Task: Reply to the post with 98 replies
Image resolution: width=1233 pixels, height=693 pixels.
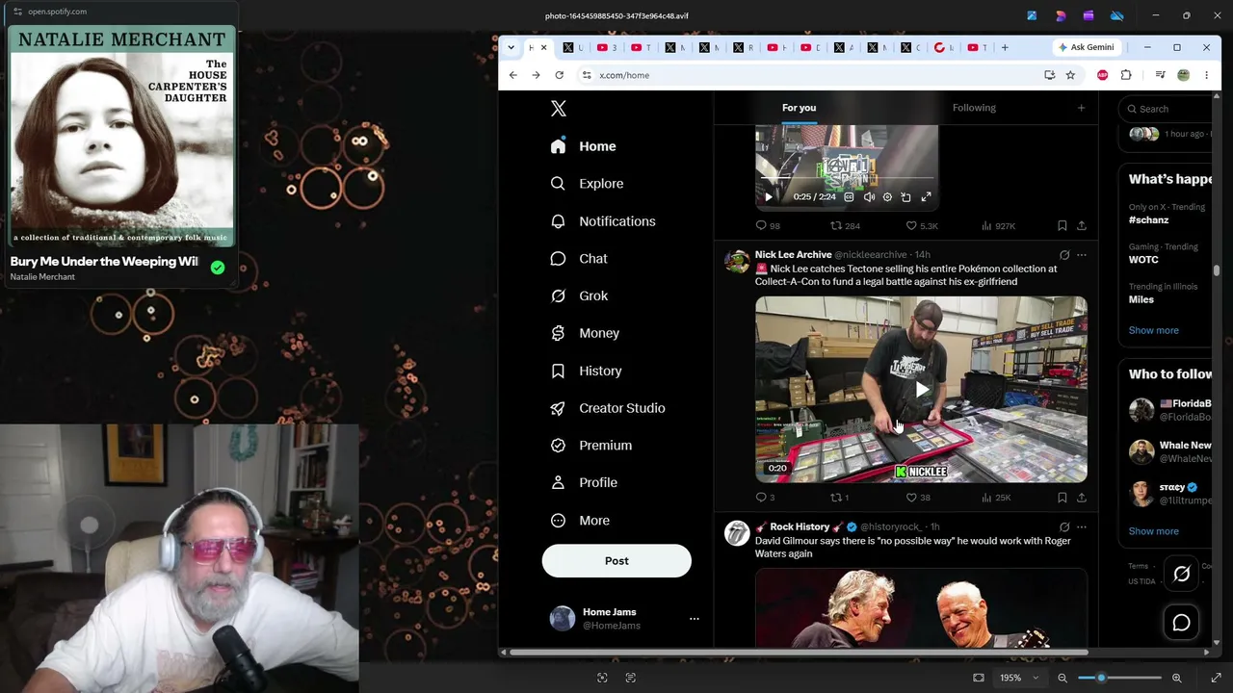Action: tap(768, 226)
